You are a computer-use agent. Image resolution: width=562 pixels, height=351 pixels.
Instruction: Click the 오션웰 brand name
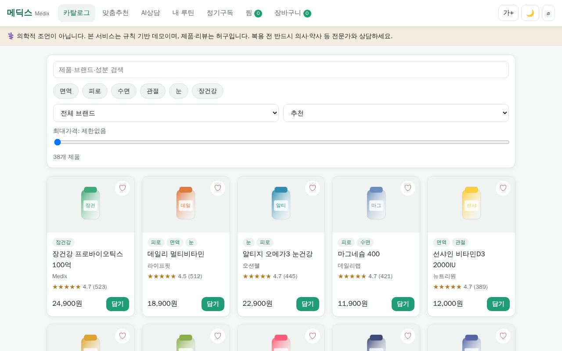click(x=251, y=266)
